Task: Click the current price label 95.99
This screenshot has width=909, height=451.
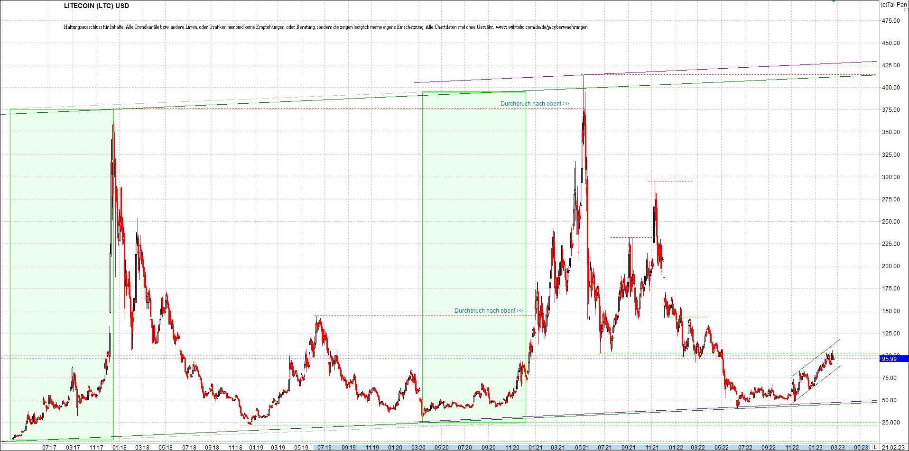Action: [x=894, y=359]
